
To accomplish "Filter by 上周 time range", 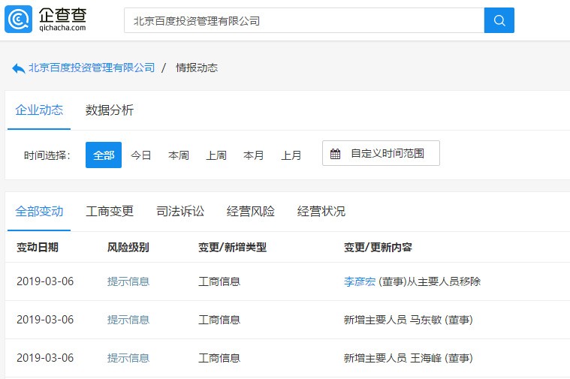I will pos(216,155).
